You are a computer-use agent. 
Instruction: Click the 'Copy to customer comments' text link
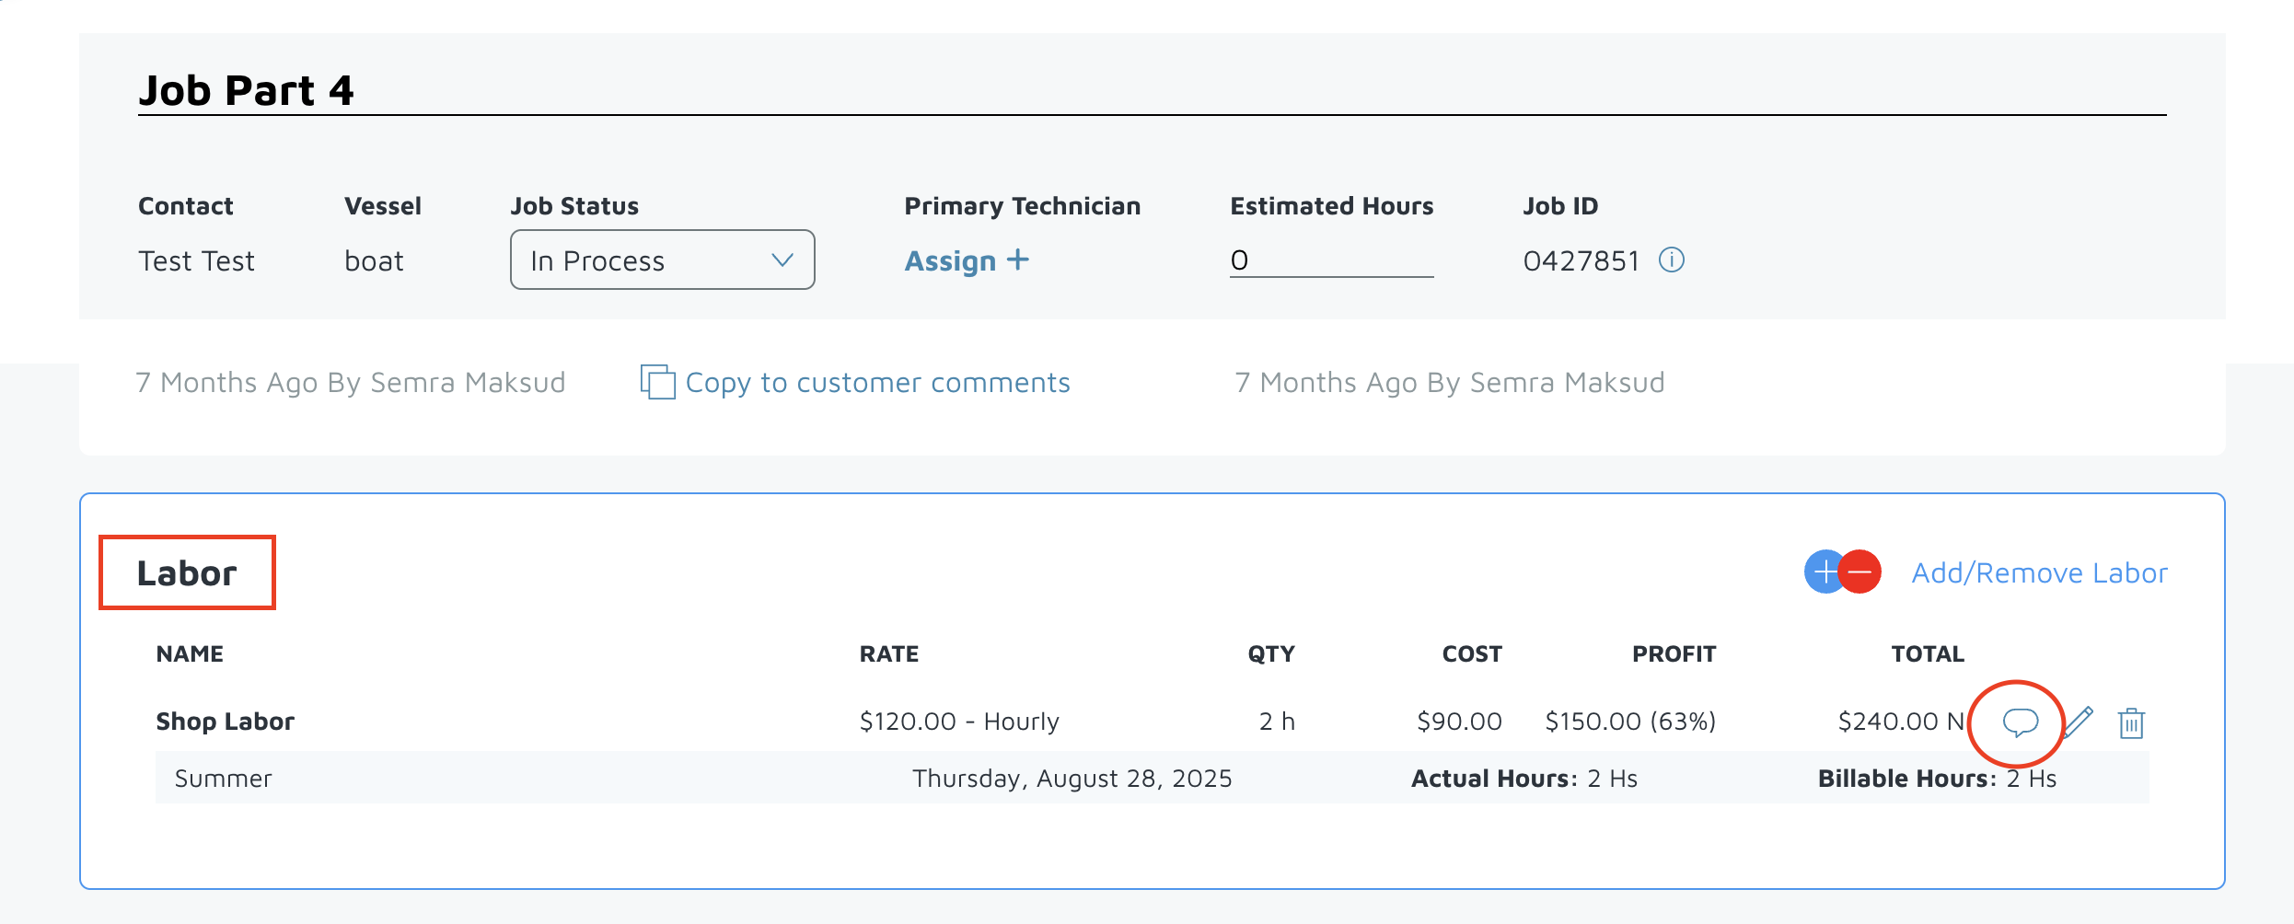(877, 383)
